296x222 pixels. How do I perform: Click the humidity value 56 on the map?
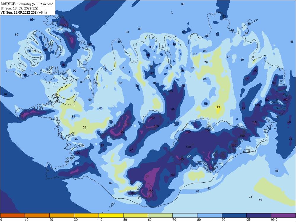(218, 107)
